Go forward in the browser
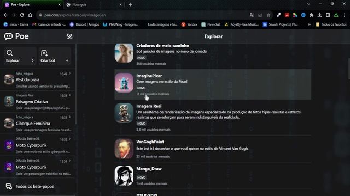The height and width of the screenshot is (196, 350). [14, 15]
